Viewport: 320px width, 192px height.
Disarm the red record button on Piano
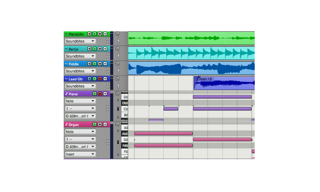tap(100, 94)
